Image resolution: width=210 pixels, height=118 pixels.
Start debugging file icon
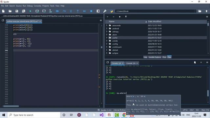click(57, 11)
